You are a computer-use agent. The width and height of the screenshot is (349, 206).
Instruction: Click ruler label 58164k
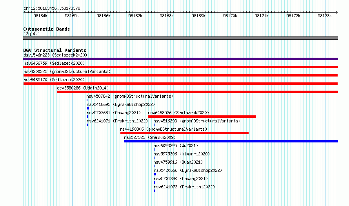[40, 16]
